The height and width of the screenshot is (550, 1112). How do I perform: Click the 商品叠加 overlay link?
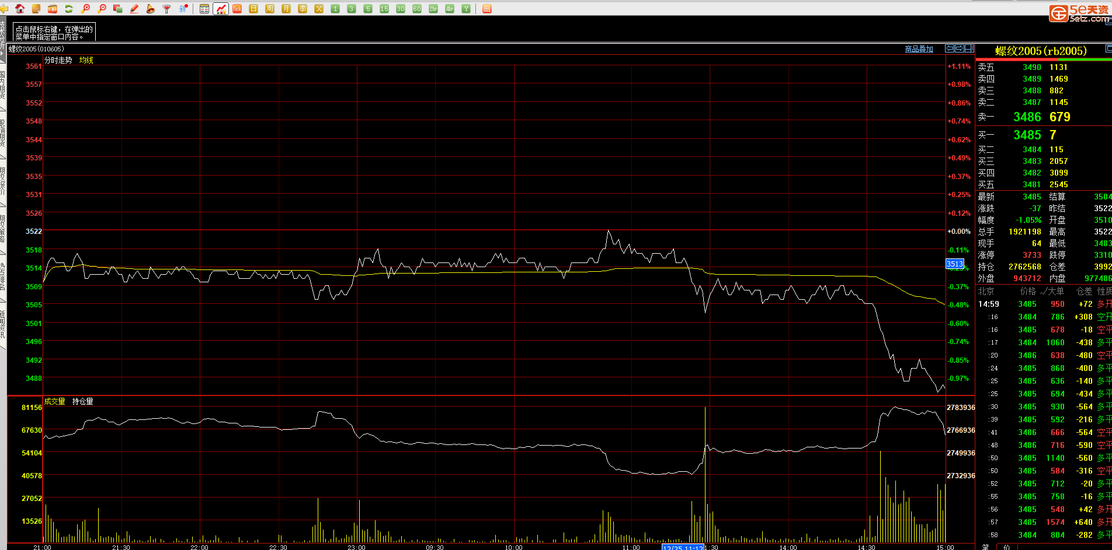(x=919, y=49)
